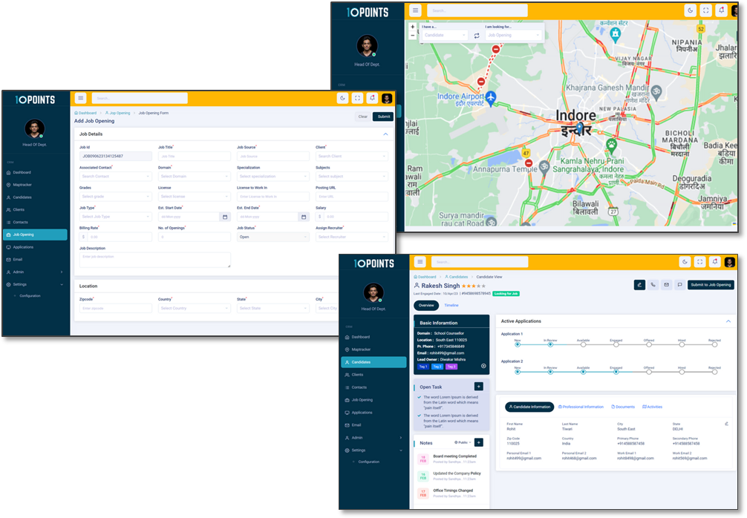Click the phone icon on Rakesh Singh's profile

[x=652, y=284]
